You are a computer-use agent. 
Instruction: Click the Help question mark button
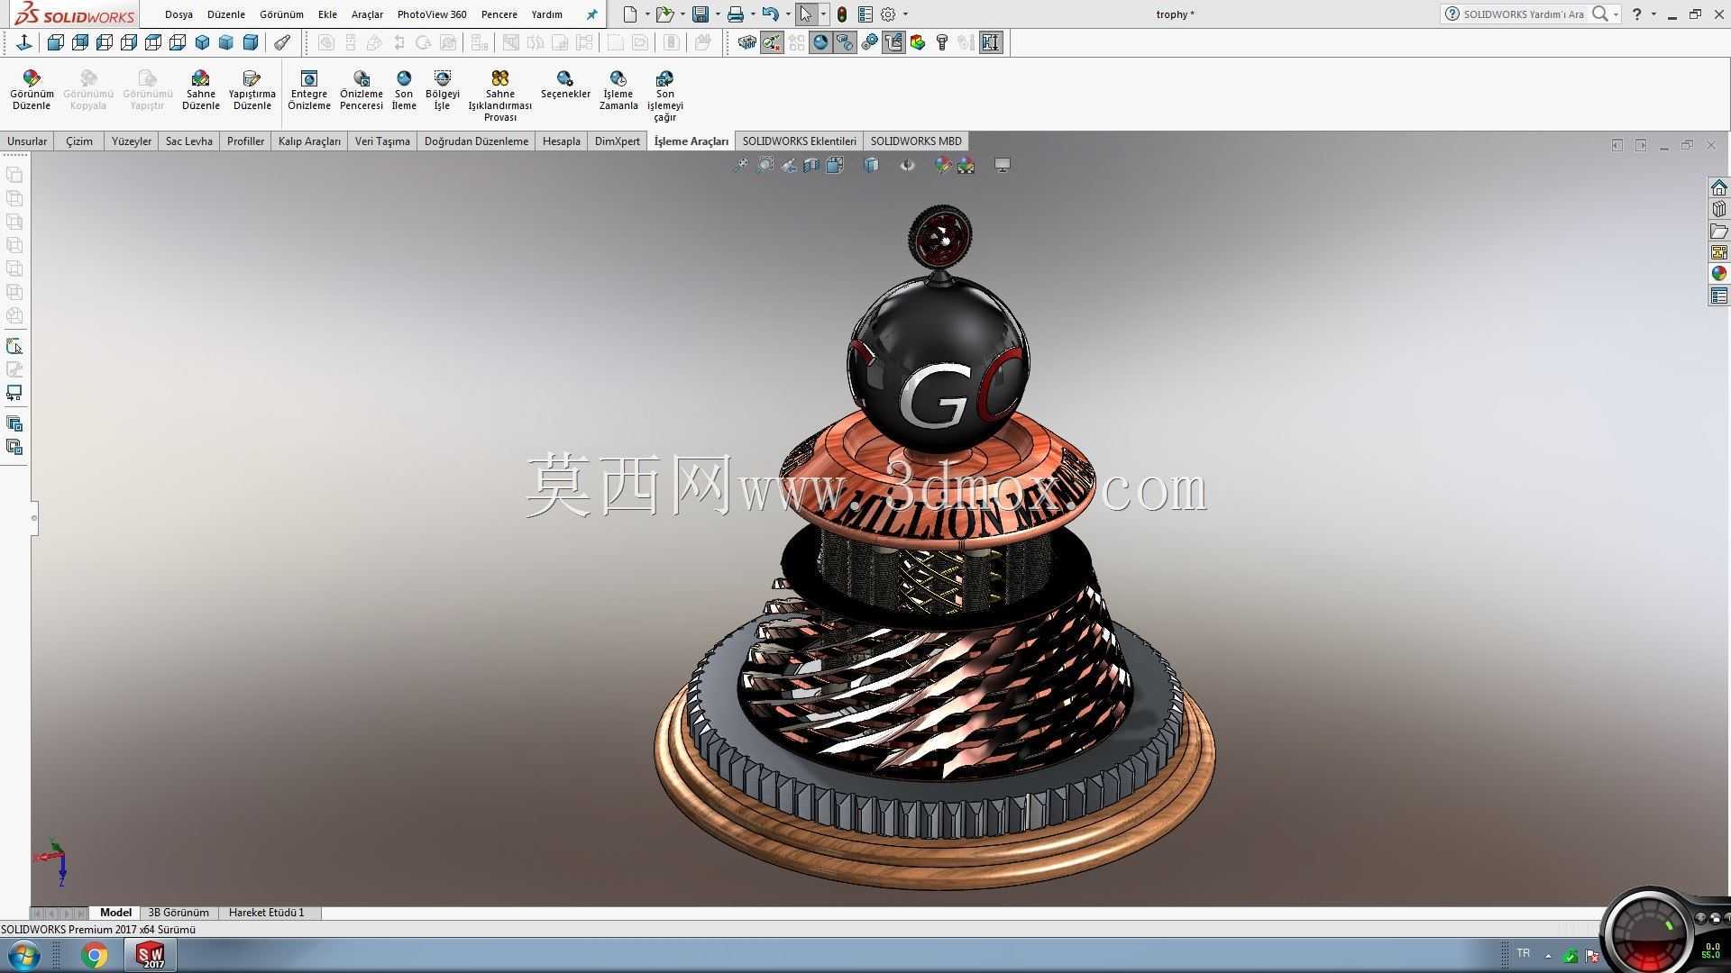pyautogui.click(x=1637, y=14)
